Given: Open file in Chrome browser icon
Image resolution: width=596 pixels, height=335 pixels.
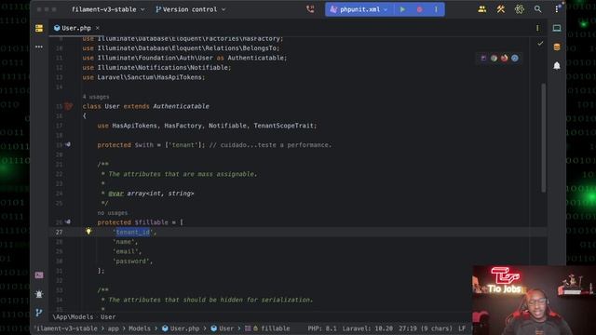Looking at the screenshot, I should [x=494, y=58].
